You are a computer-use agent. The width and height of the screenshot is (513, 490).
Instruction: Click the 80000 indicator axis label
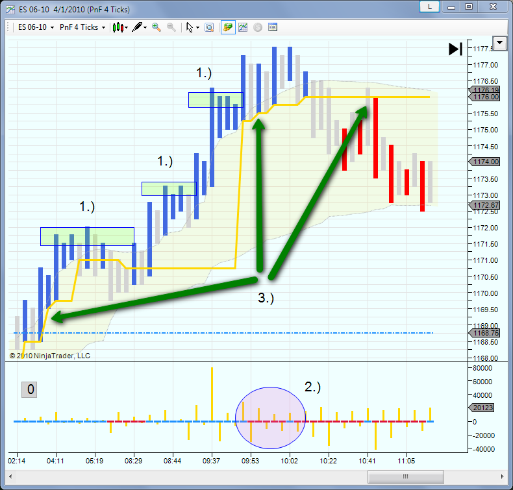coord(482,368)
